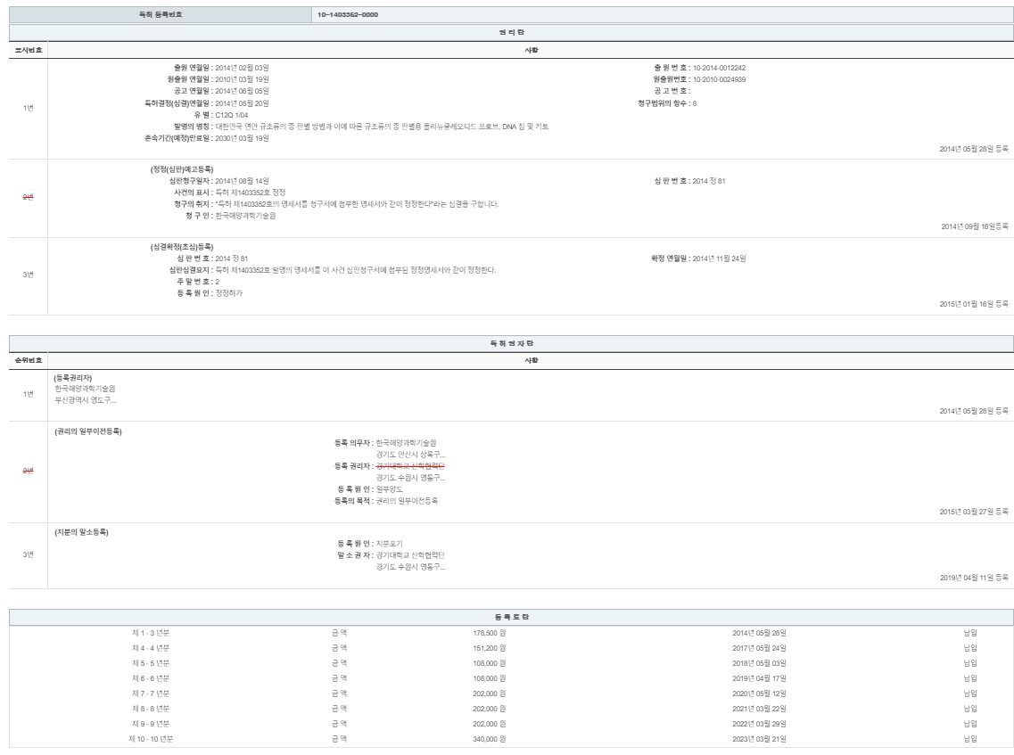Select the 순위번호 column header
The width and height of the screenshot is (1014, 755).
point(28,360)
